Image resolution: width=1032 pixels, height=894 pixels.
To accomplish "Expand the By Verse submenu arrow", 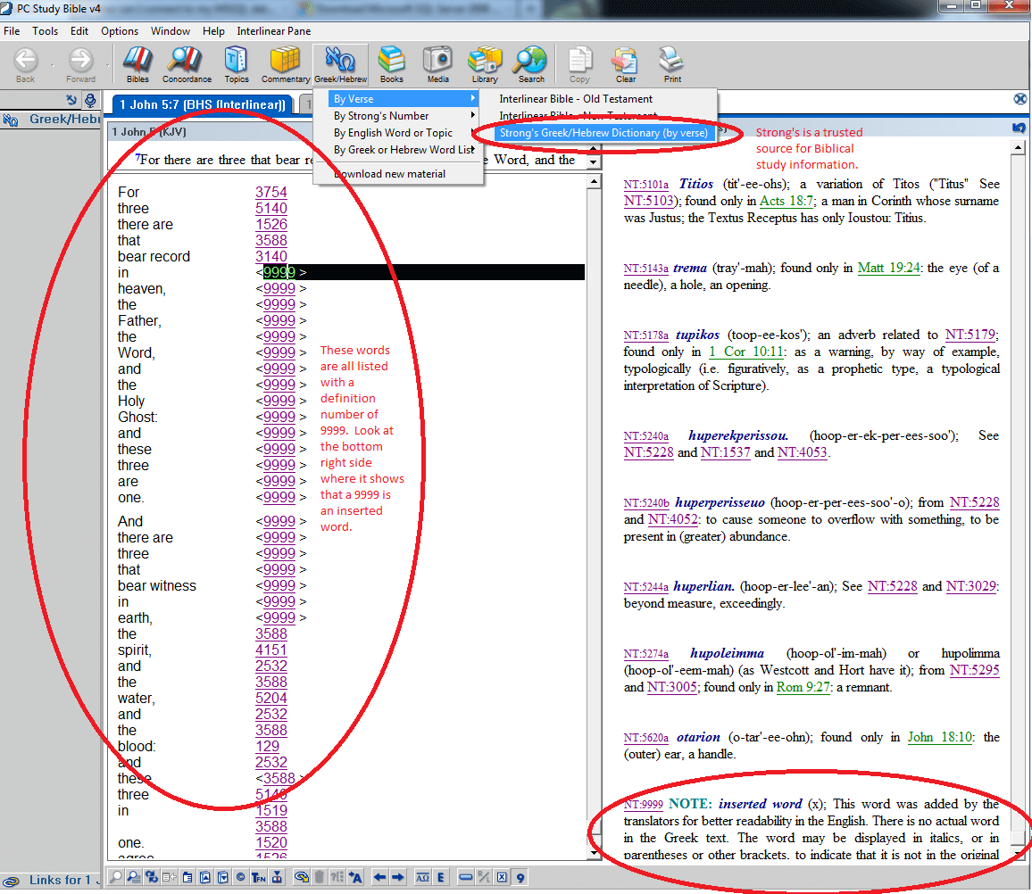I will pyautogui.click(x=472, y=98).
